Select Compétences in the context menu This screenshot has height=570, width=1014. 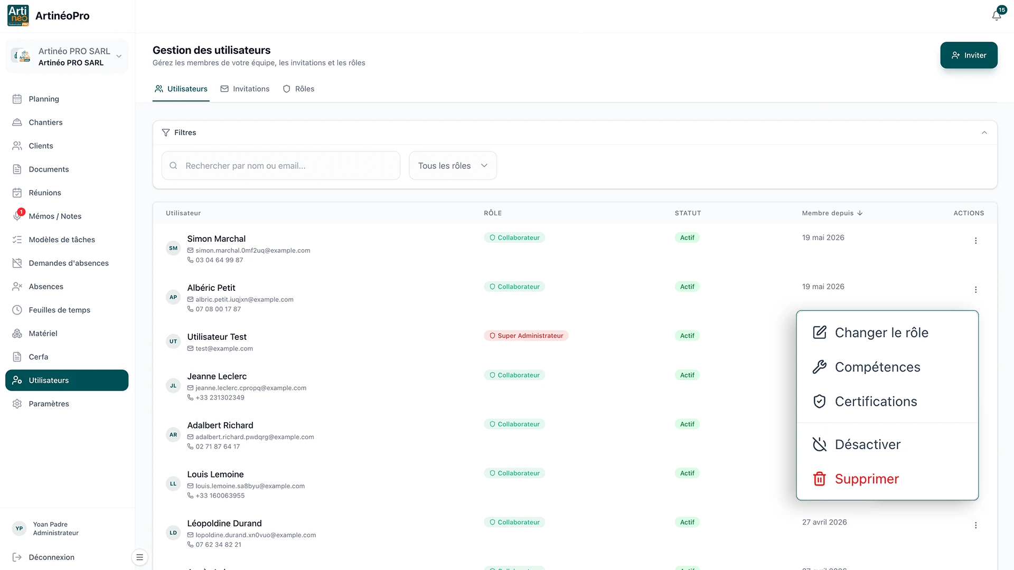[887, 367]
